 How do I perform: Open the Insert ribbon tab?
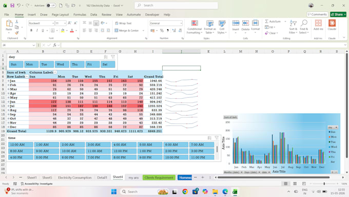click(32, 14)
